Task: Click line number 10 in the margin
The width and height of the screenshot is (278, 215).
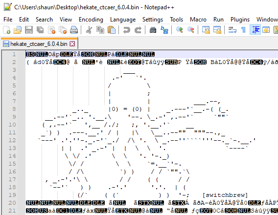Action: [x=12, y=125]
